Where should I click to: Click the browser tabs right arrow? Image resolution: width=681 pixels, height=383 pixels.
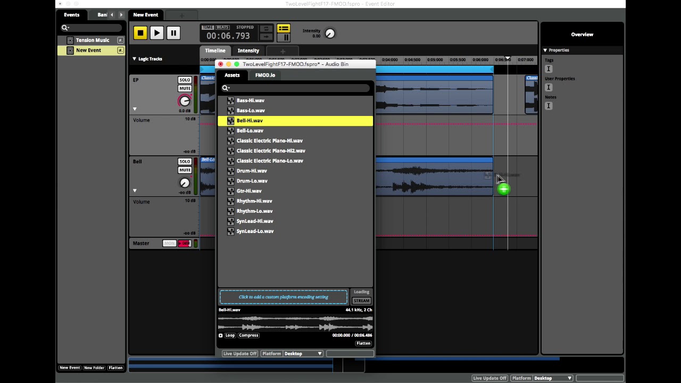click(x=121, y=15)
